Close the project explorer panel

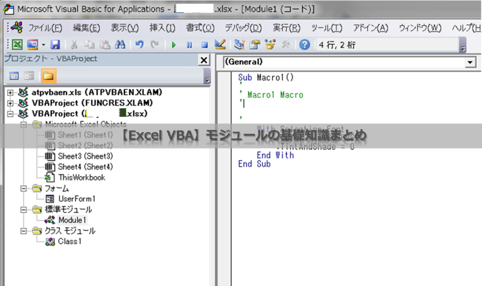tap(204, 60)
